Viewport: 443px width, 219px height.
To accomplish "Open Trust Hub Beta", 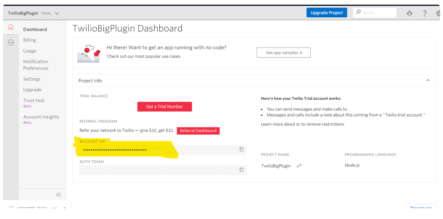I will [34, 103].
